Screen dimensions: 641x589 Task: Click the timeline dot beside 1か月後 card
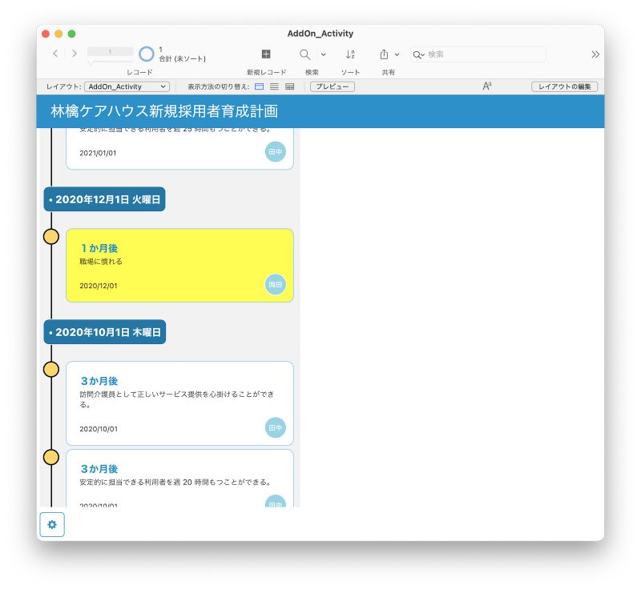51,236
